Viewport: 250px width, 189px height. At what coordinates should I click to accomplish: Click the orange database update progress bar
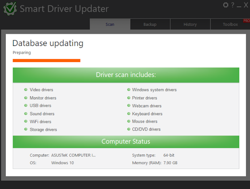tap(46, 61)
